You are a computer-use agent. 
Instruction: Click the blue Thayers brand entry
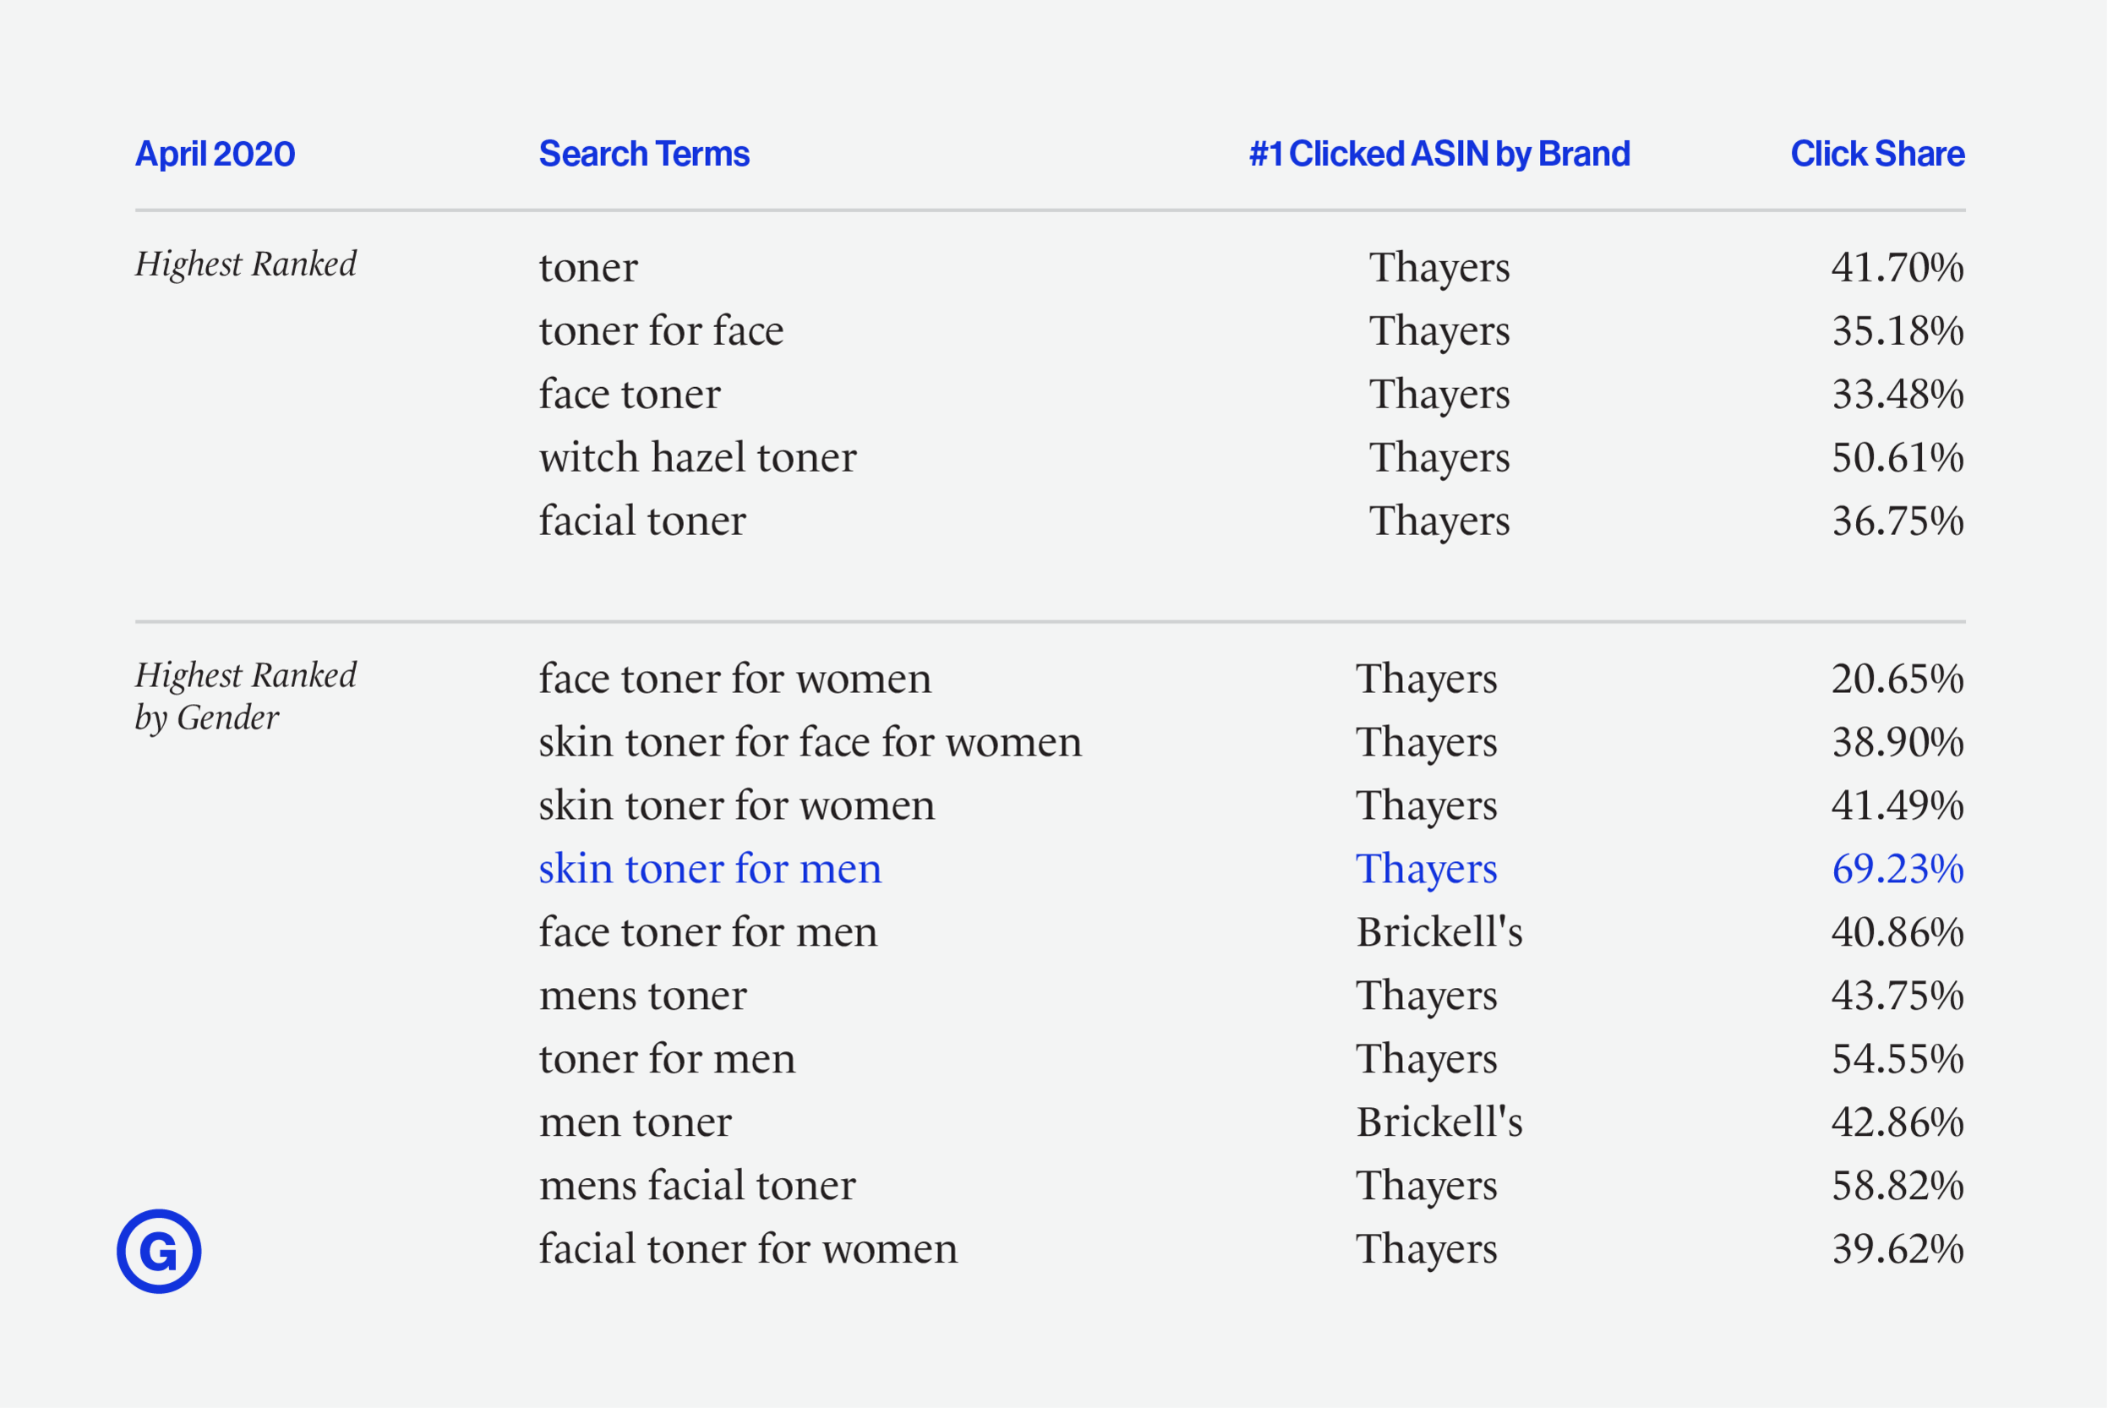click(1426, 869)
